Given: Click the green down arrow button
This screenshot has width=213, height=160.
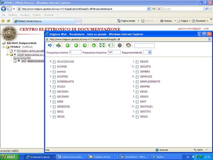Looking at the screenshot, I should (94, 45).
